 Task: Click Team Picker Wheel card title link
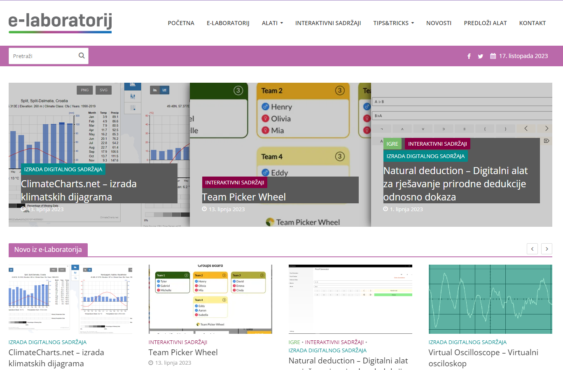tap(183, 352)
